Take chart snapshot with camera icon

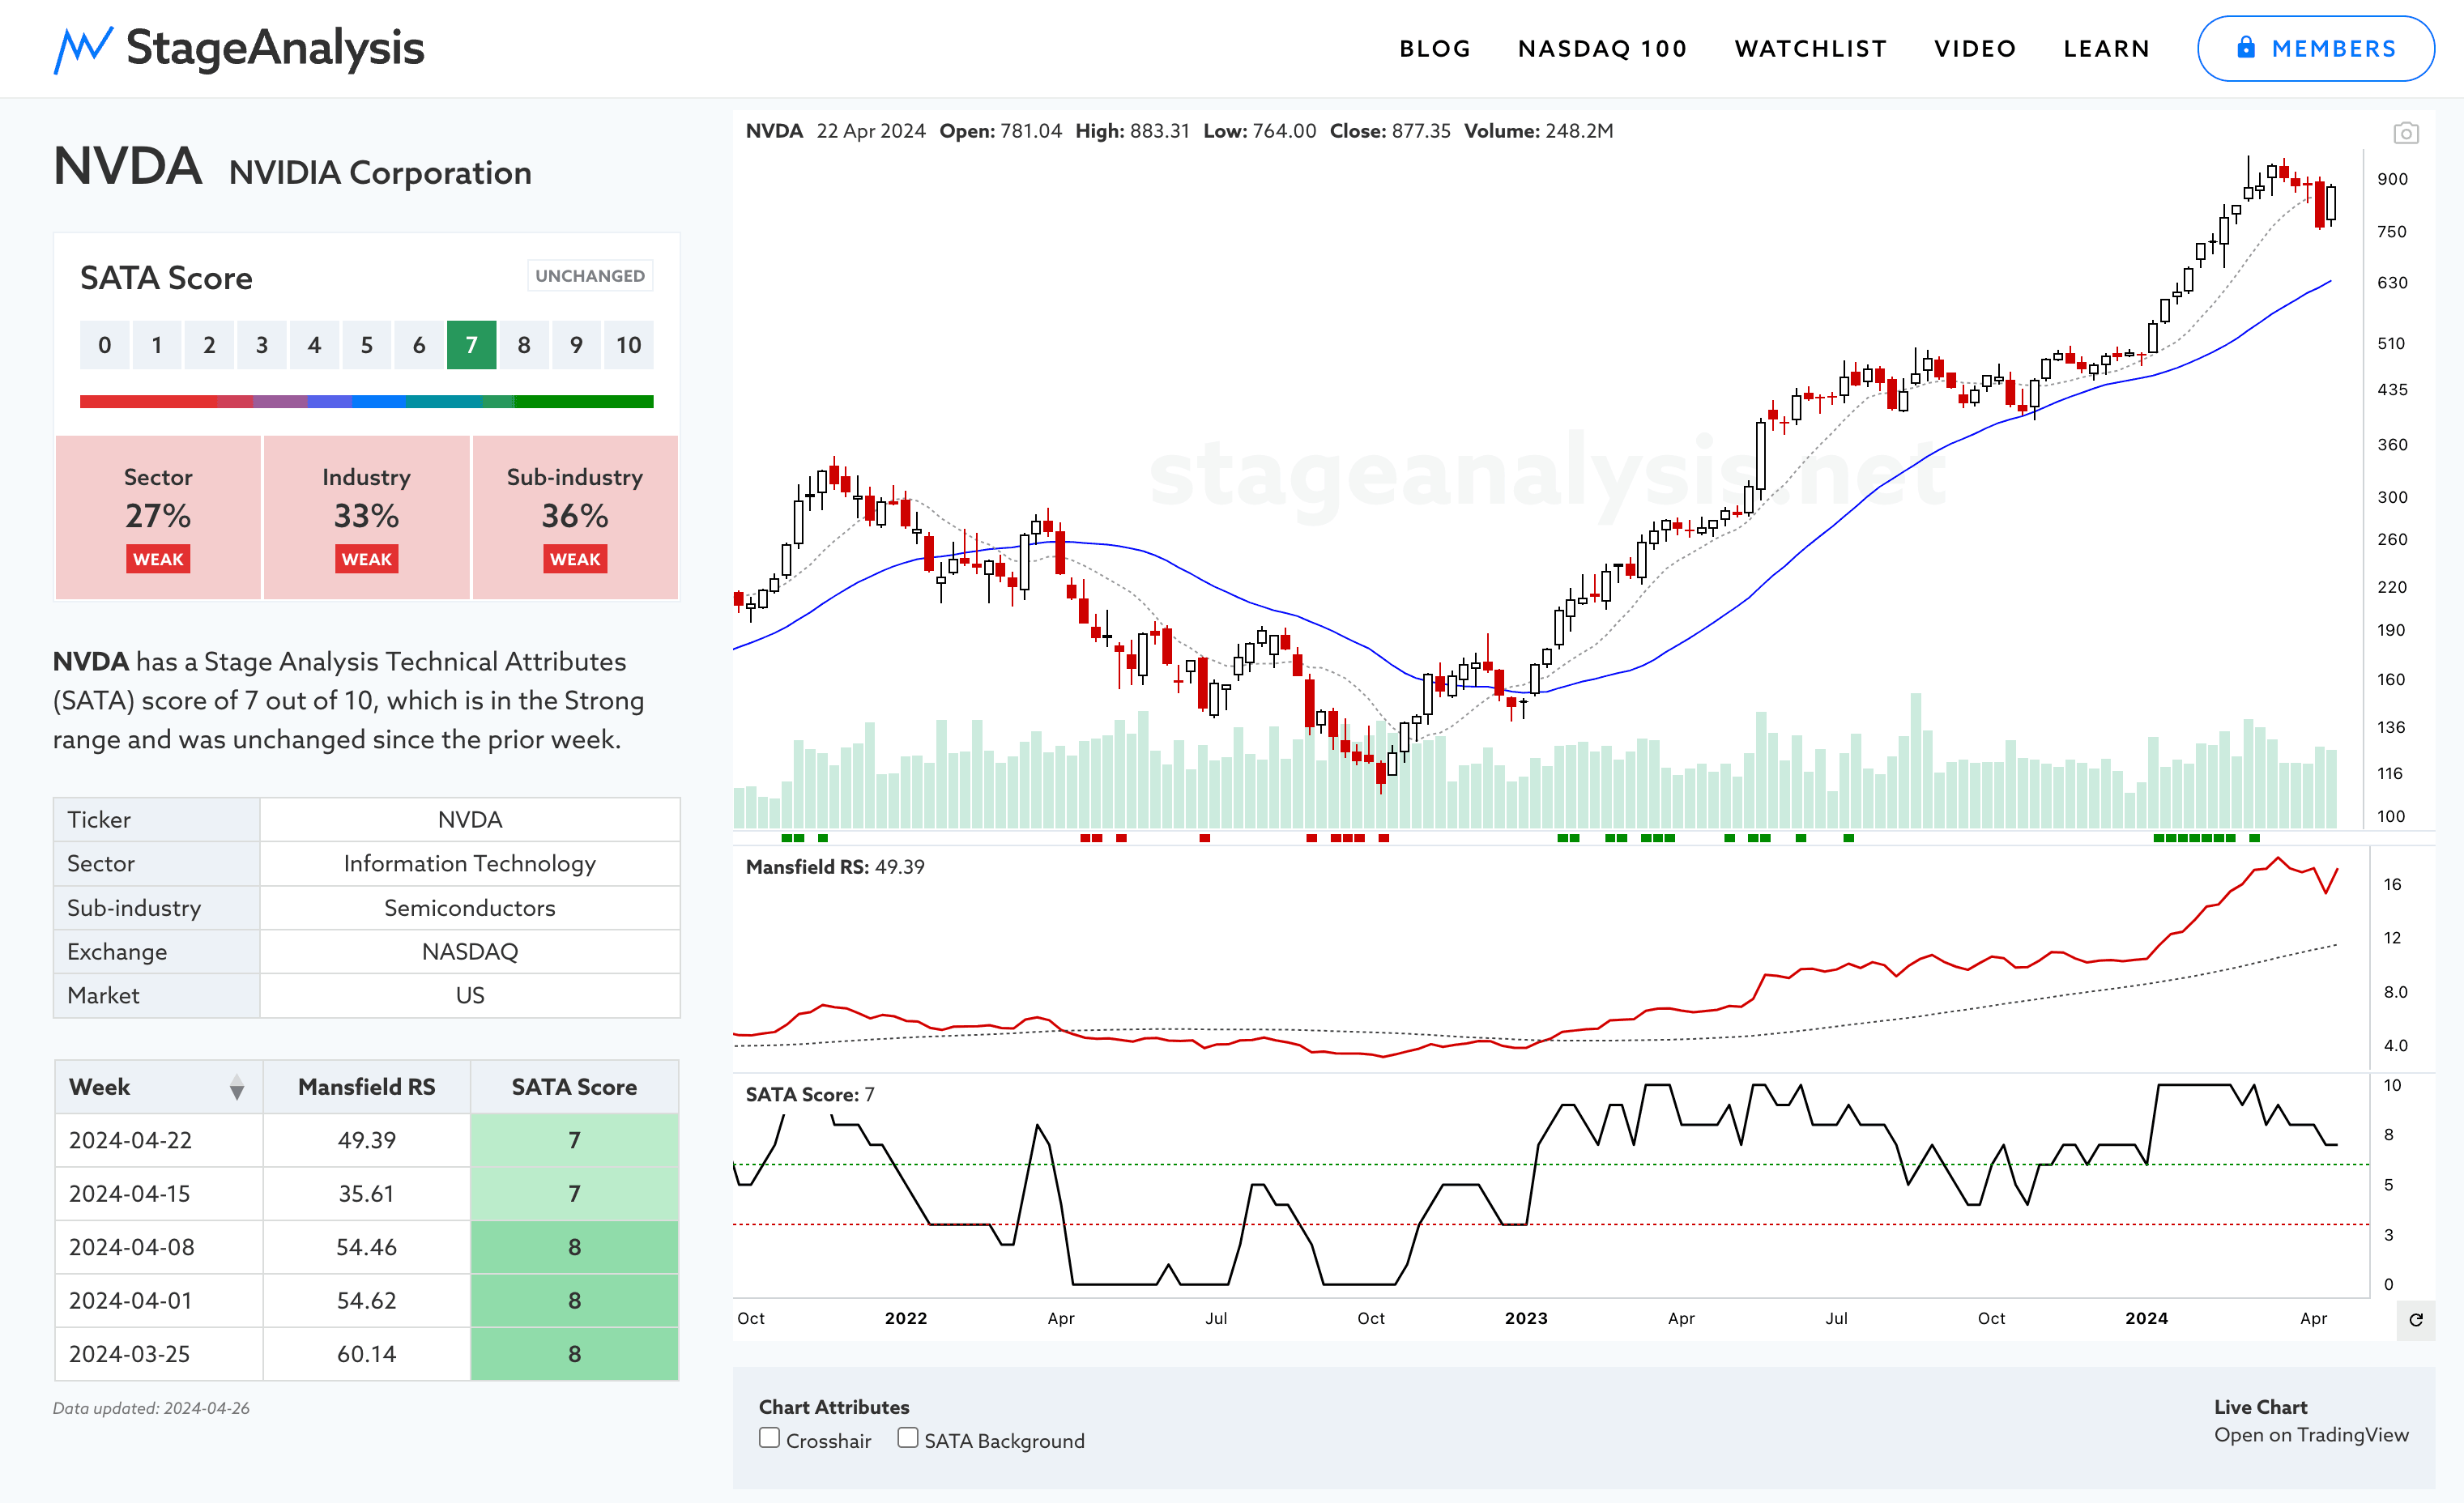(2405, 133)
